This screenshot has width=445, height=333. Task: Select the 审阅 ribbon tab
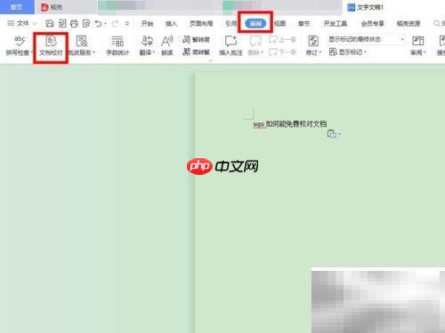tap(255, 23)
